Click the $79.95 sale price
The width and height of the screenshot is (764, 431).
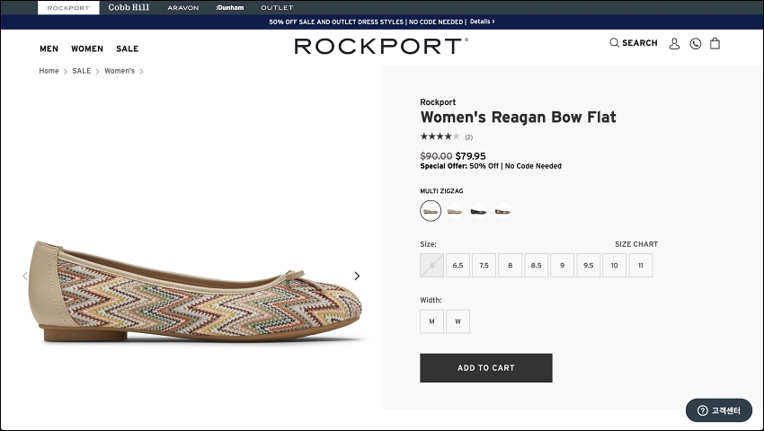click(471, 156)
